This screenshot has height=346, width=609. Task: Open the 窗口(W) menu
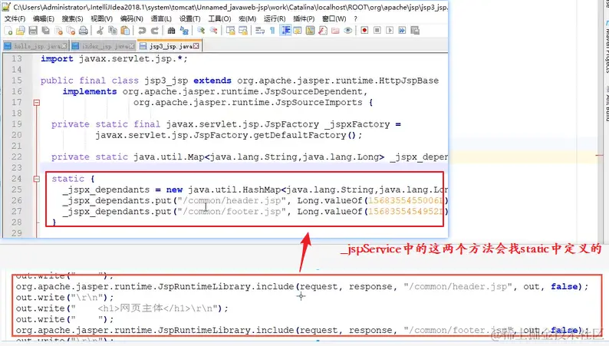tap(334, 18)
